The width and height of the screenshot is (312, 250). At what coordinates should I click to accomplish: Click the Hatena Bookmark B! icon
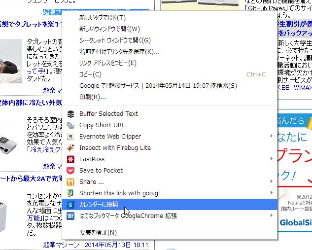(70, 216)
